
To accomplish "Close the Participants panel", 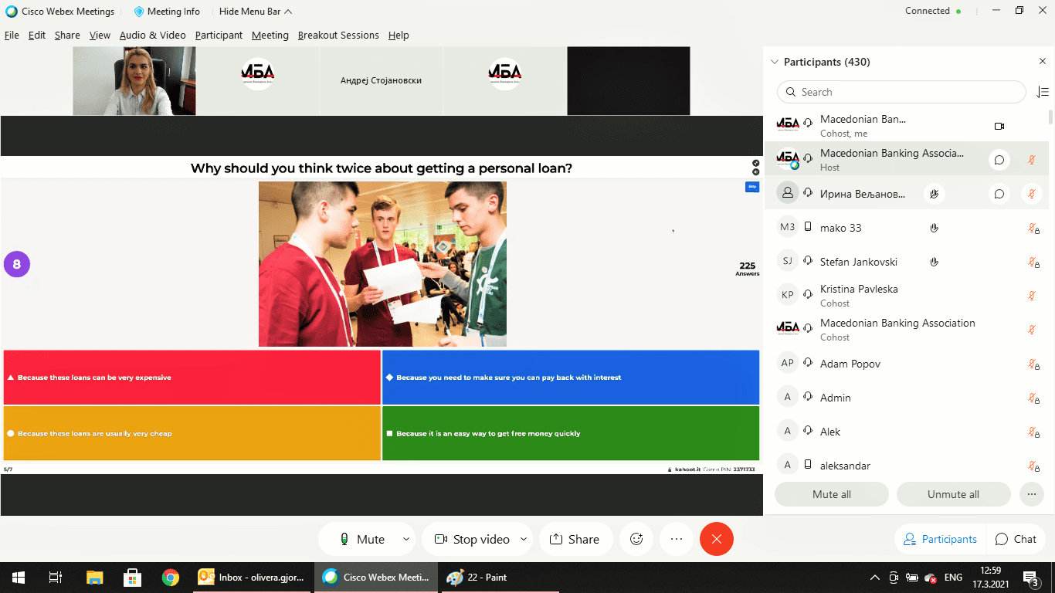I will (1042, 62).
